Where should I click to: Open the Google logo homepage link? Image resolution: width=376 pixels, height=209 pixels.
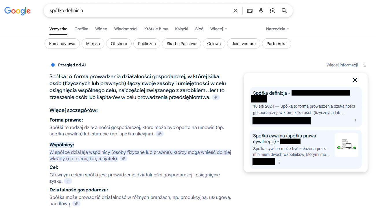[17, 11]
